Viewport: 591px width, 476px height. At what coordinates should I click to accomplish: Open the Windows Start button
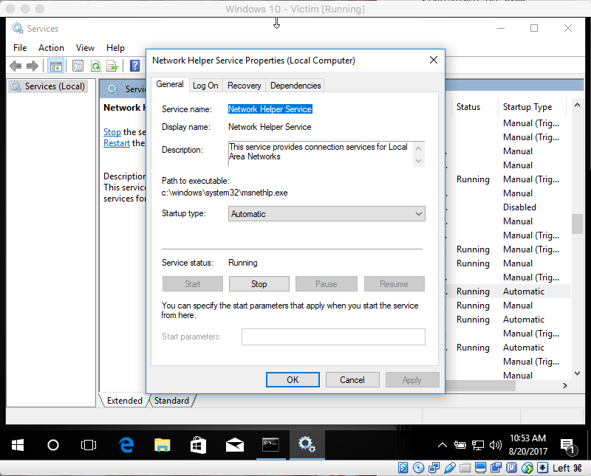click(17, 445)
